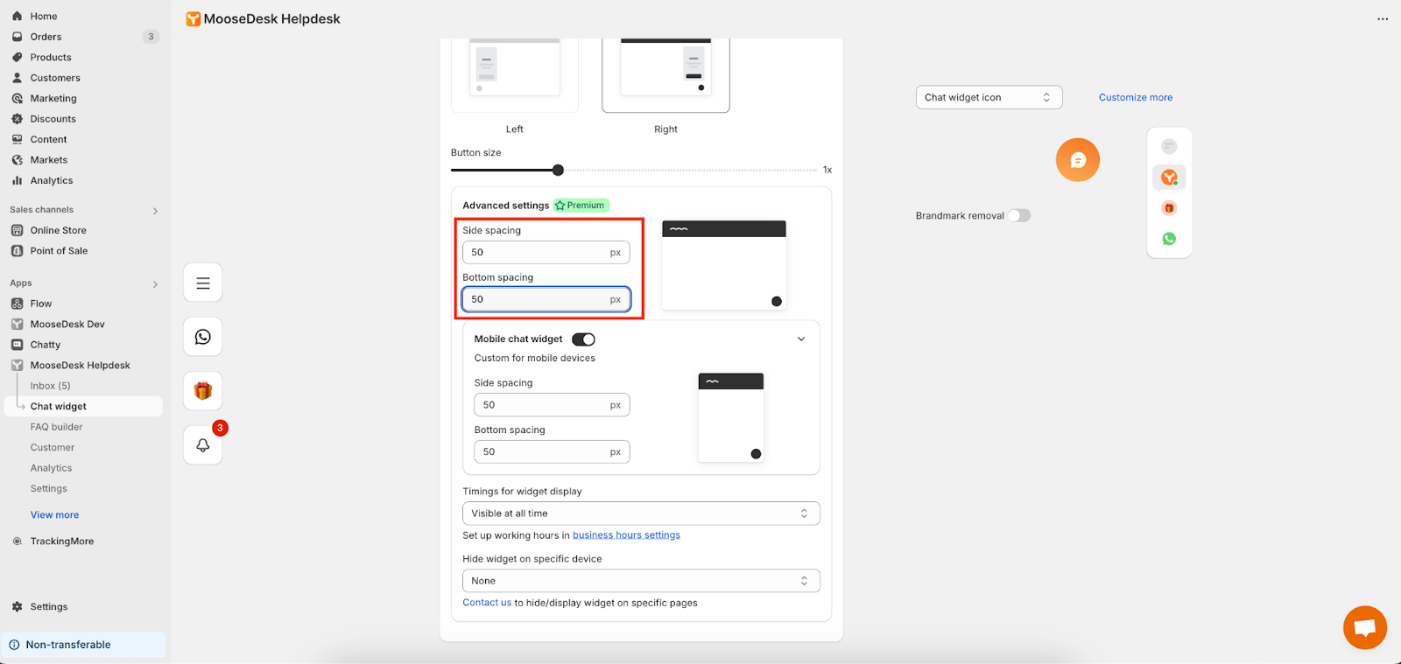1401x664 pixels.
Task: Click the Flow app icon
Action: click(17, 304)
